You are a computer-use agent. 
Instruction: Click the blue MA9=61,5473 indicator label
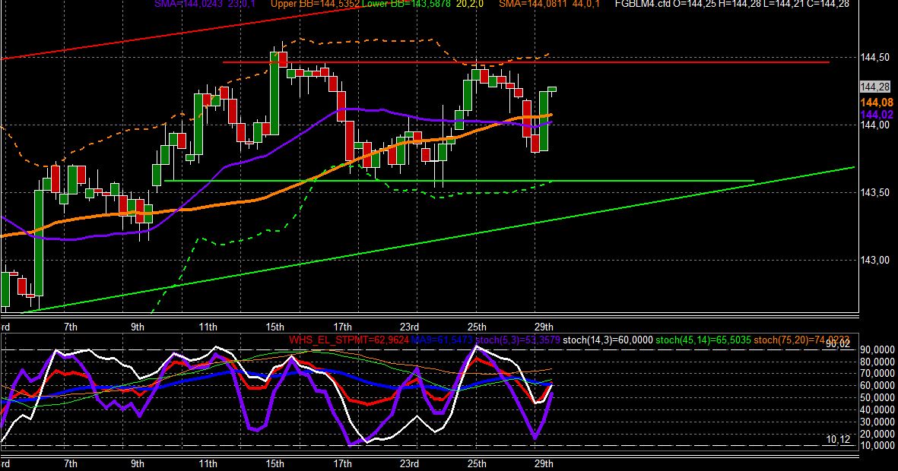pyautogui.click(x=442, y=340)
